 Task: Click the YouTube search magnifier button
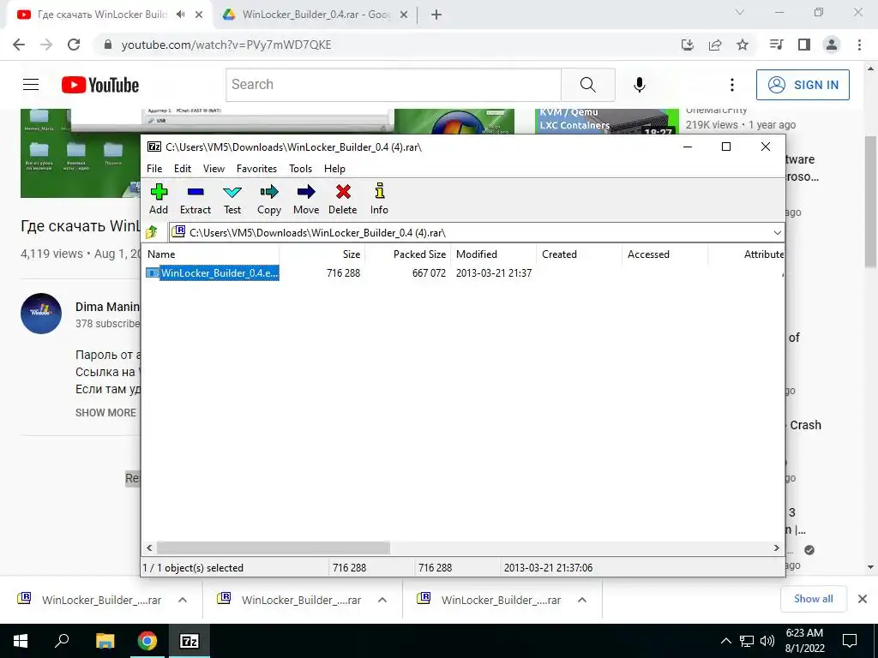click(588, 85)
